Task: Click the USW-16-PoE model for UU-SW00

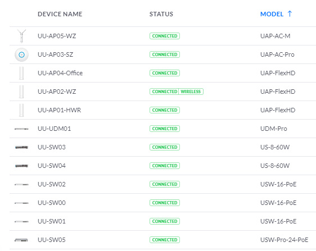Action: [278, 203]
